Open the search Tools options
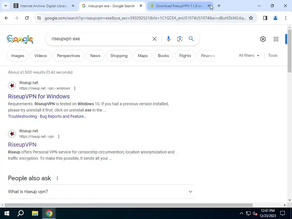 (x=273, y=56)
